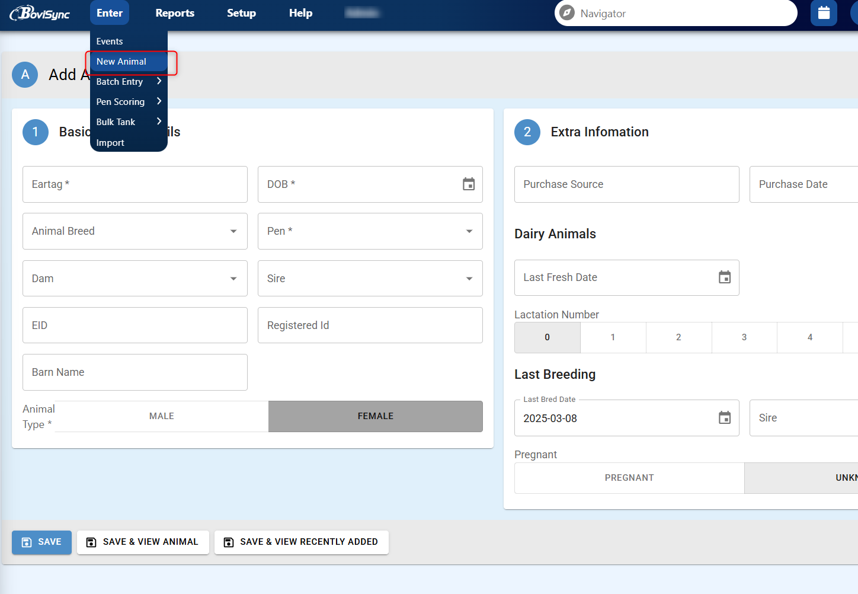Open the Help menu
858x594 pixels.
[300, 13]
